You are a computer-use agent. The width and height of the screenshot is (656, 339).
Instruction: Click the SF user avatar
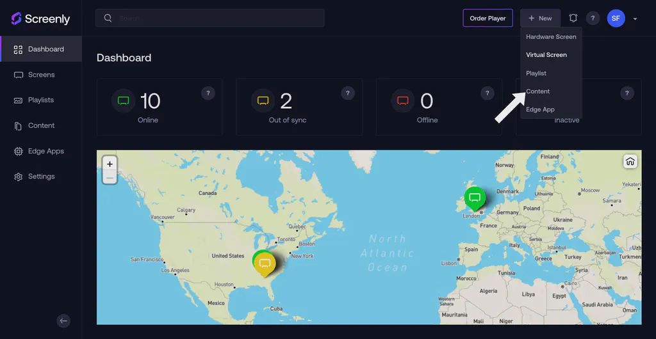click(616, 18)
